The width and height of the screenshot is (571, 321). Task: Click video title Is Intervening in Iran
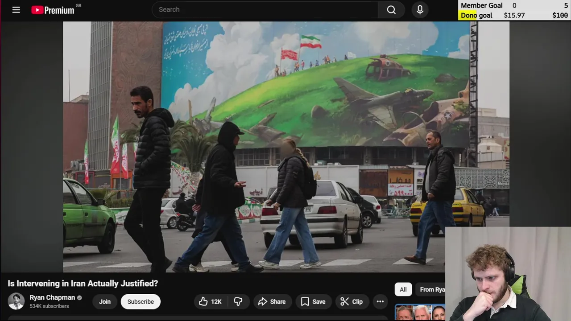(x=83, y=284)
